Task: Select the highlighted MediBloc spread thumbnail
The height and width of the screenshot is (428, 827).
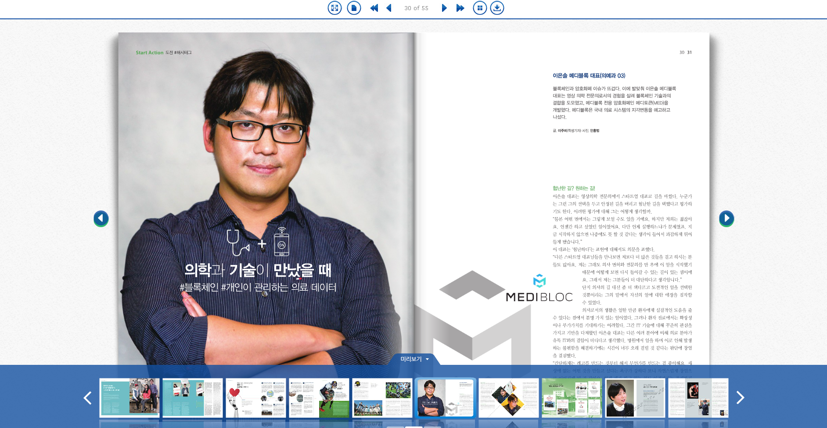Action: (x=445, y=398)
